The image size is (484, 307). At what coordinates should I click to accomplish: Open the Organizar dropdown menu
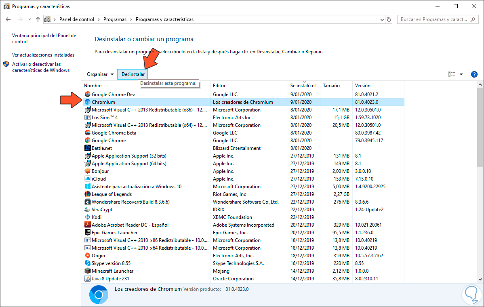click(100, 74)
